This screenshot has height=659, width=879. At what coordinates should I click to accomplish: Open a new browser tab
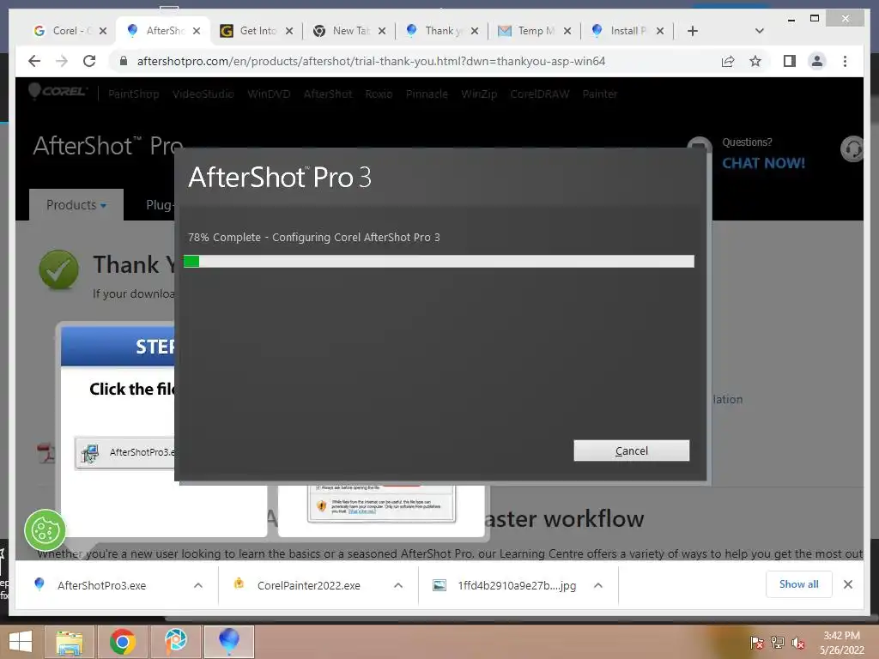(693, 31)
